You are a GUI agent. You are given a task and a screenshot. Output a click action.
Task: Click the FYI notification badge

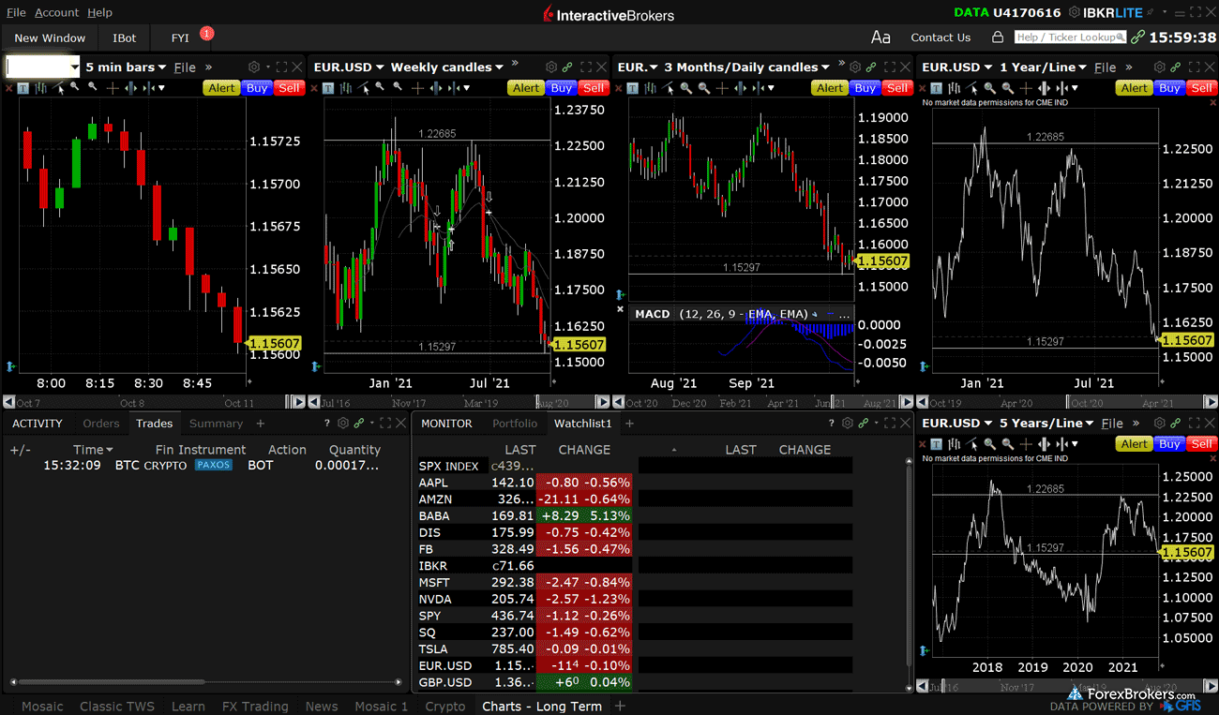206,34
